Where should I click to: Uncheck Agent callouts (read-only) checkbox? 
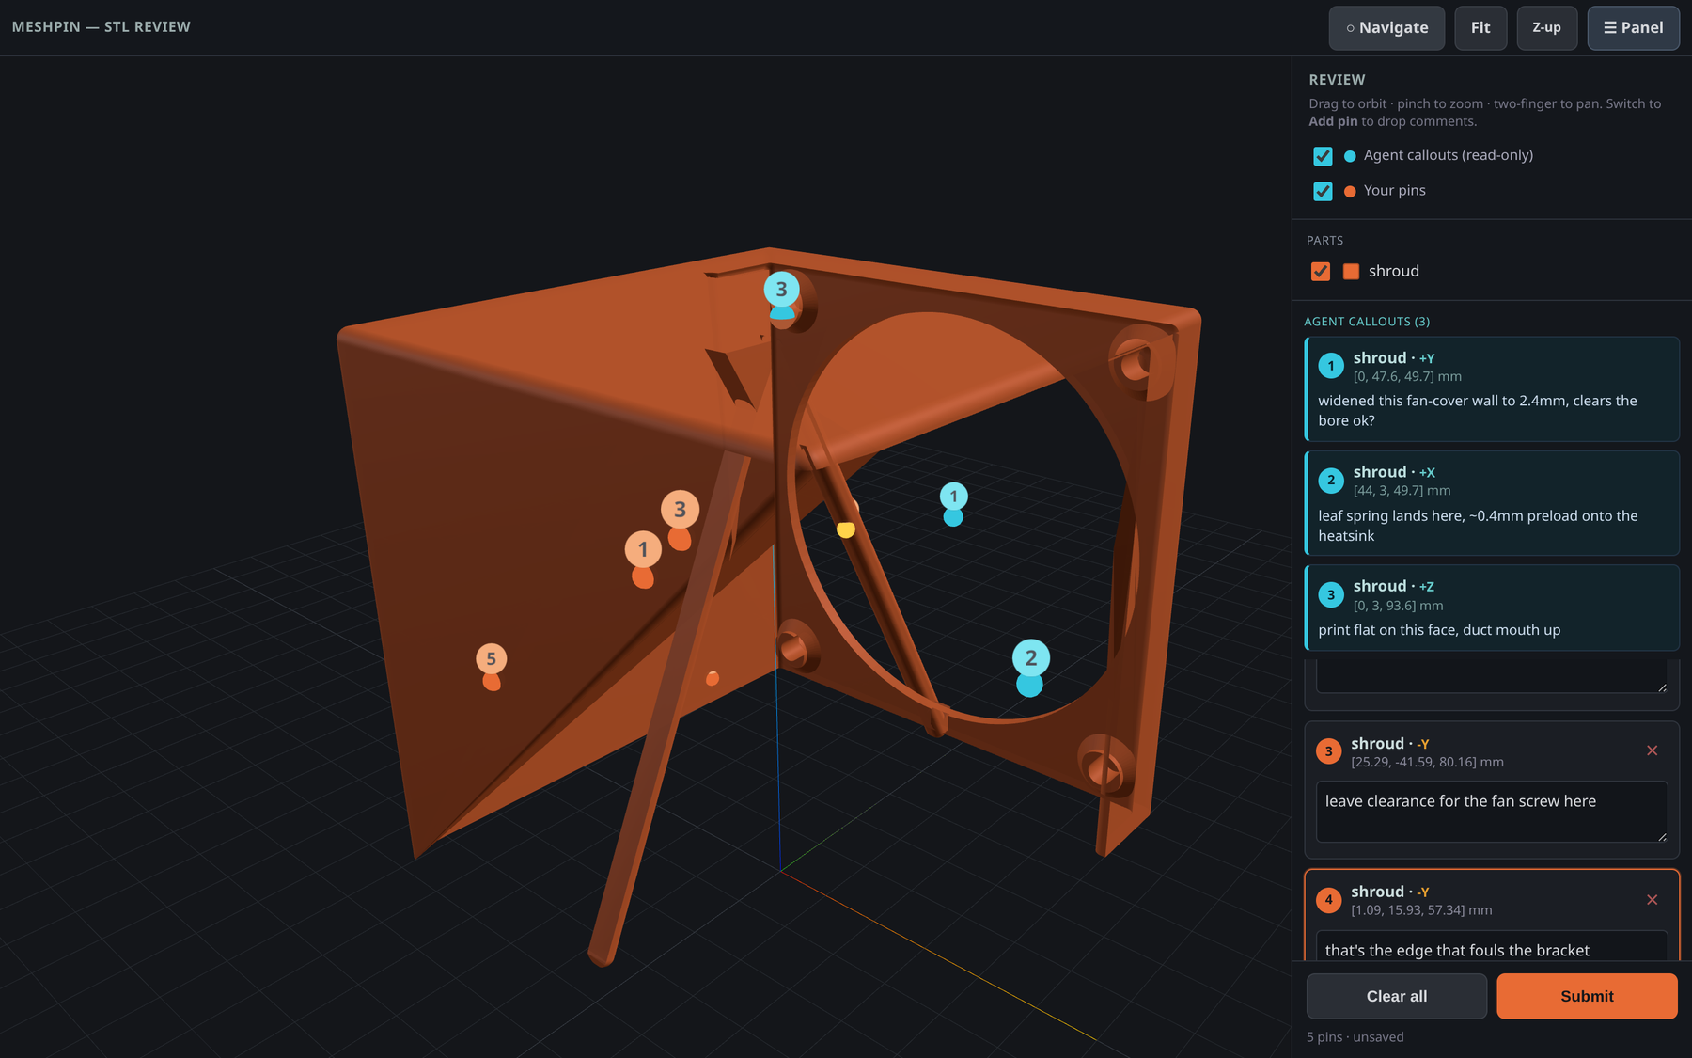click(x=1323, y=156)
